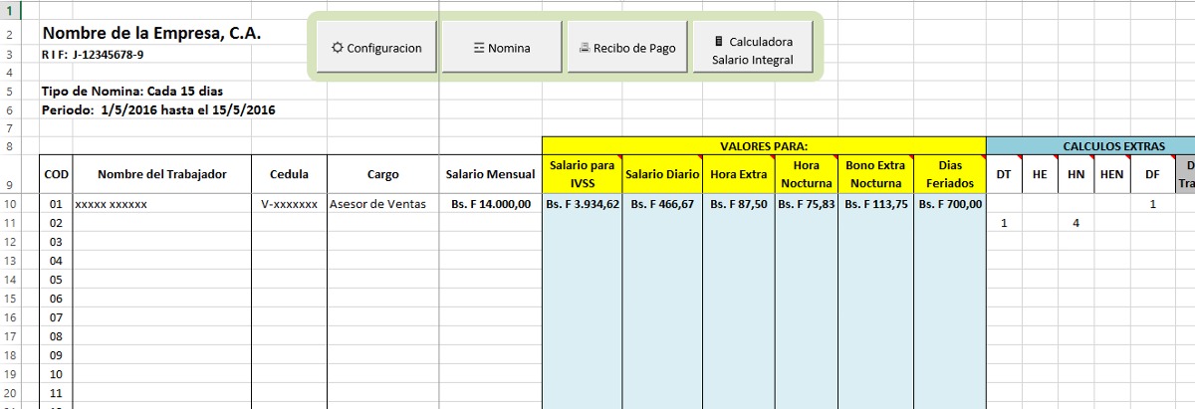
Task: Select COD cell 02
Action: (x=56, y=223)
